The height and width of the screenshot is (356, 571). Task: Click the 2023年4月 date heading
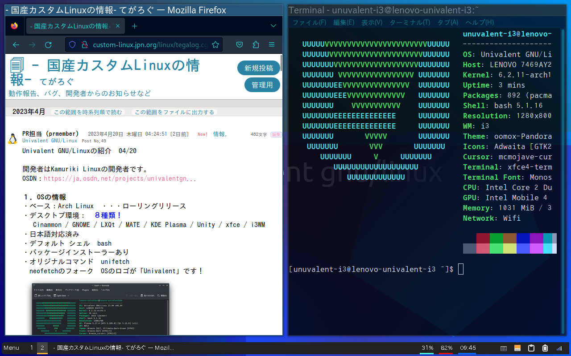pos(29,112)
